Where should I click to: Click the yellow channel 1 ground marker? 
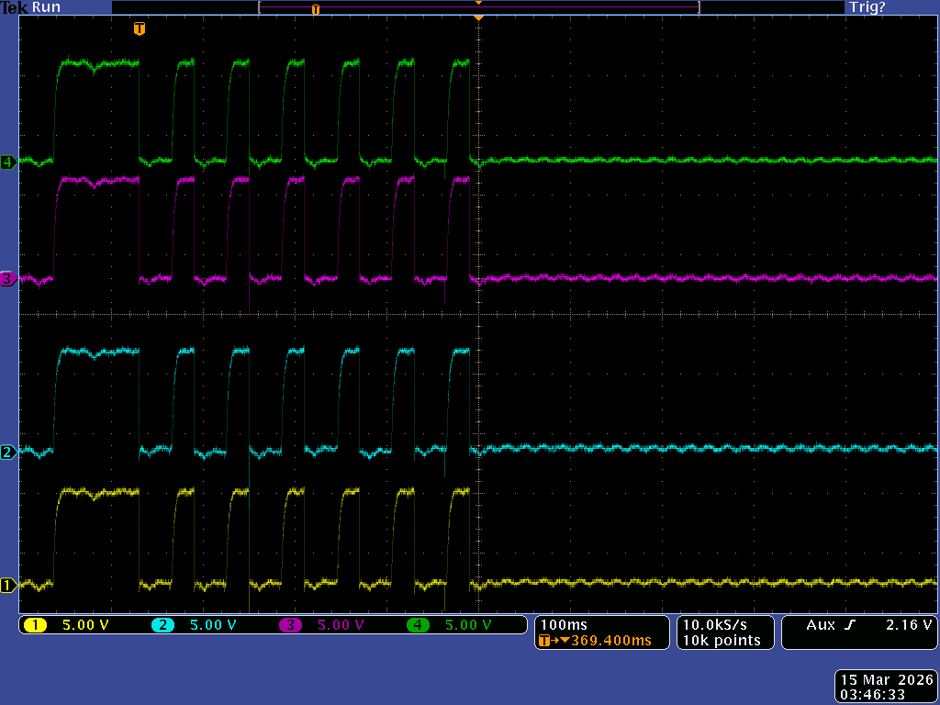8,585
